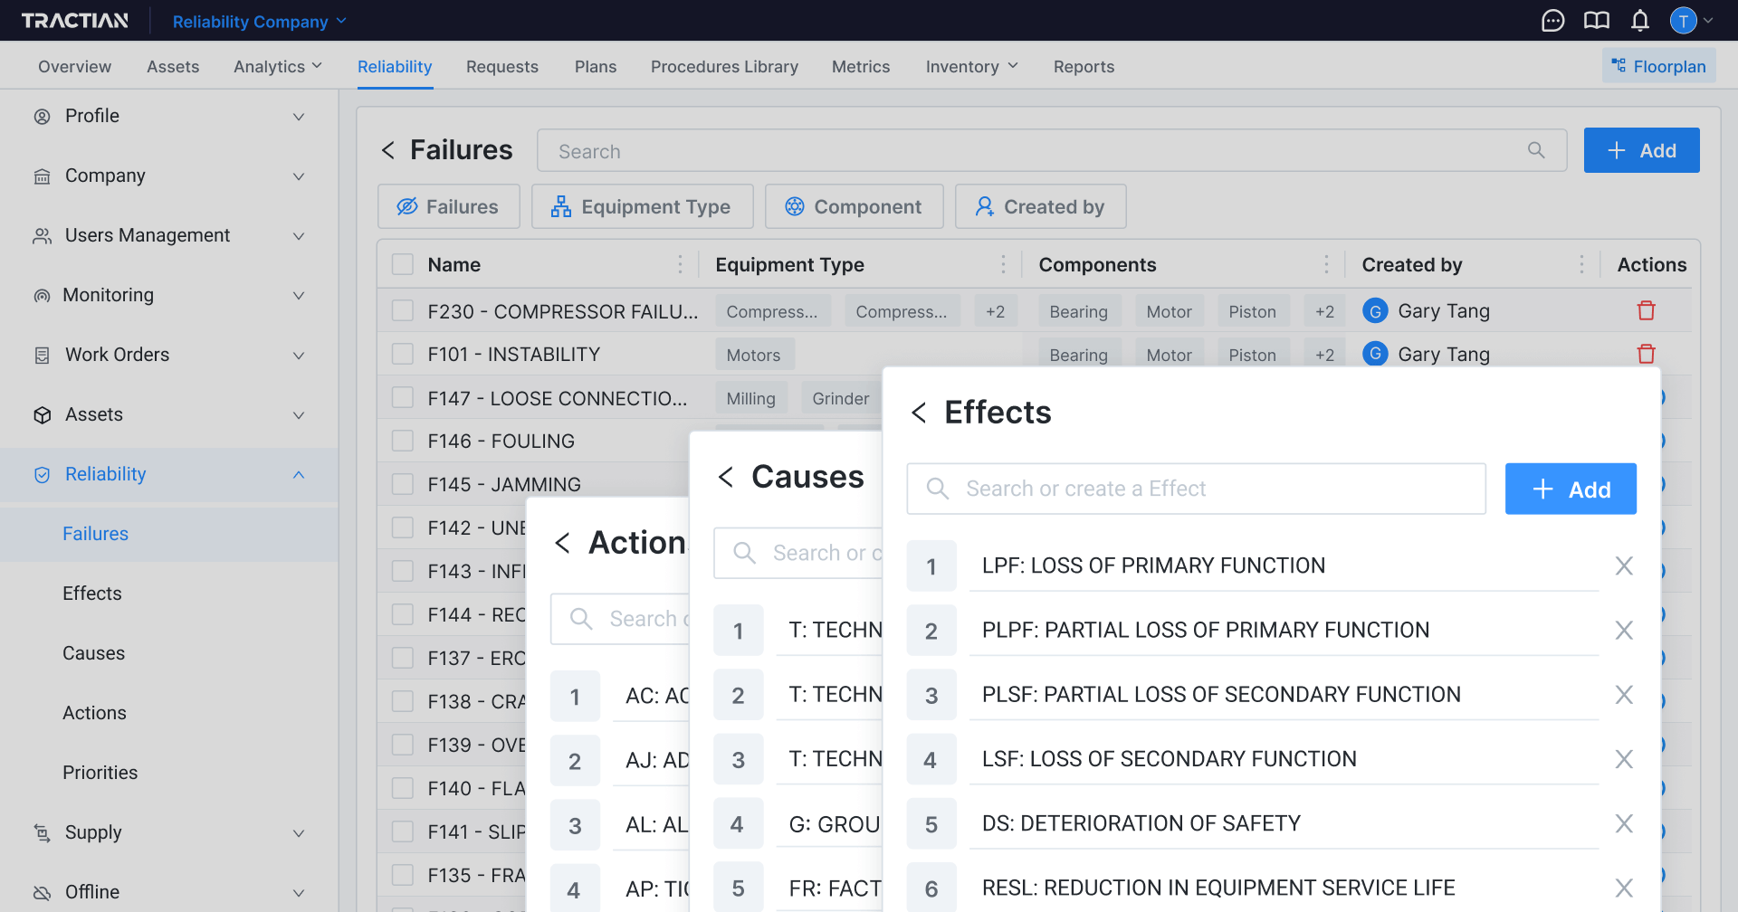This screenshot has width=1738, height=912.
Task: Check notifications via the bell icon
Action: coord(1640,20)
